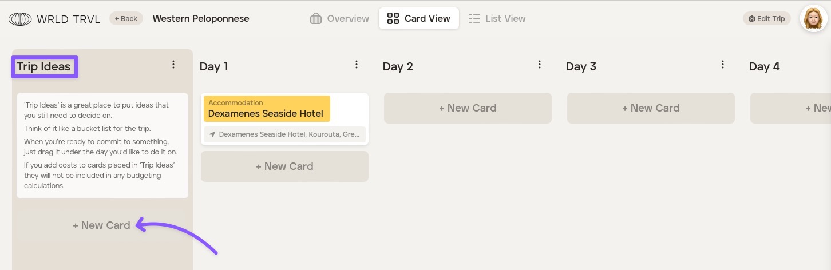Click the Dexamenes hotel address line
This screenshot has width=831, height=270.
[x=289, y=135]
